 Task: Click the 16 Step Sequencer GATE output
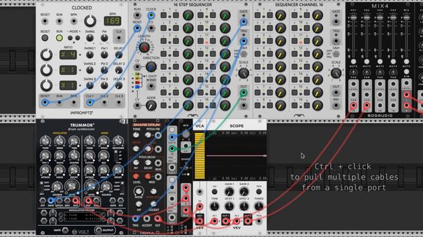pos(244,22)
